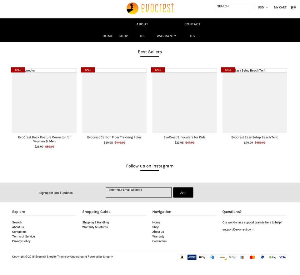Click the $26.99 price text

[x=39, y=147]
